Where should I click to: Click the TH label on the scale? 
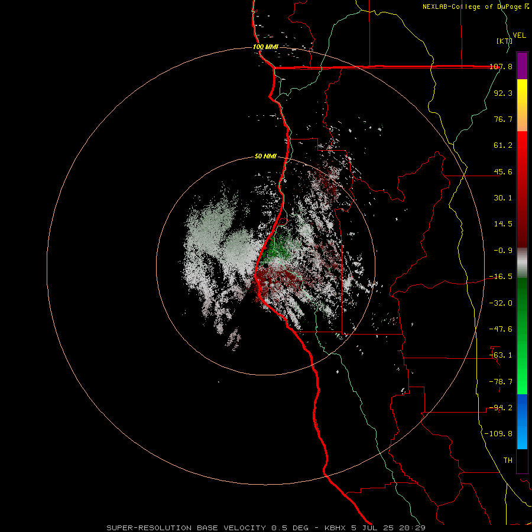[508, 460]
